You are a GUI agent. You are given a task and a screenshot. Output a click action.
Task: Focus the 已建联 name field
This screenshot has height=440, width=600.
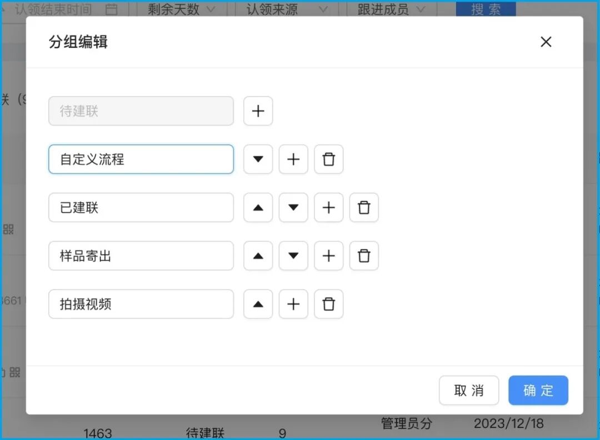(141, 207)
